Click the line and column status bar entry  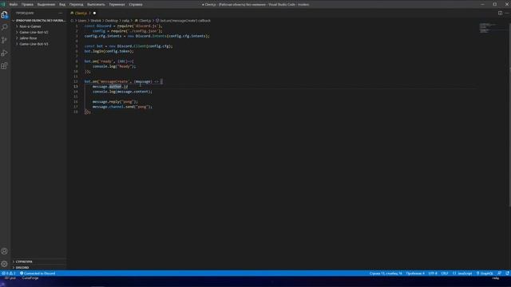click(386, 273)
